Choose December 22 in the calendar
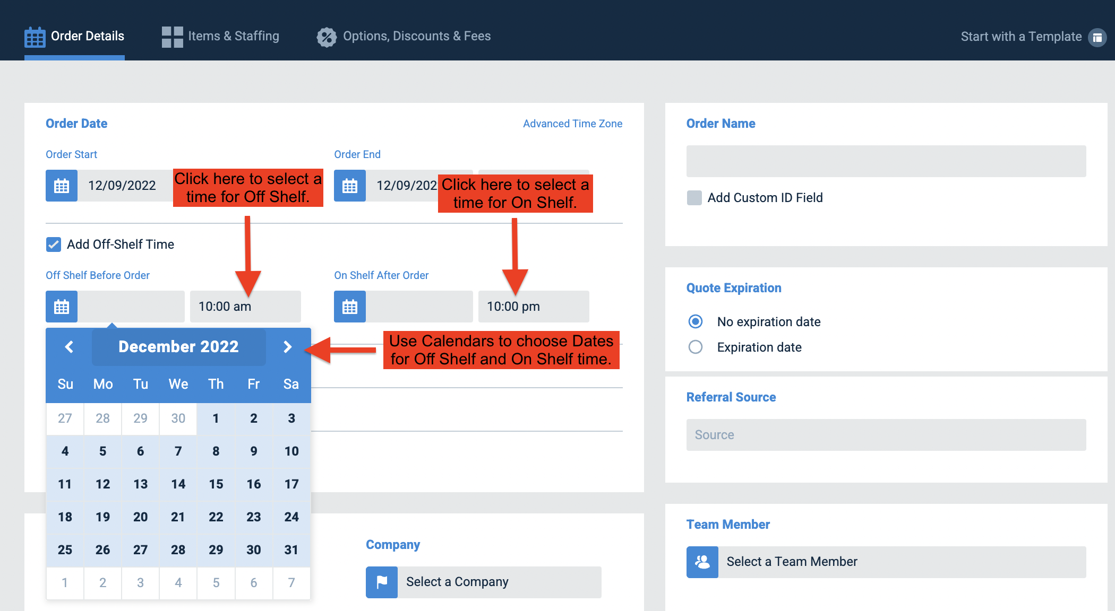Screen dimensions: 1115x611 pos(216,517)
